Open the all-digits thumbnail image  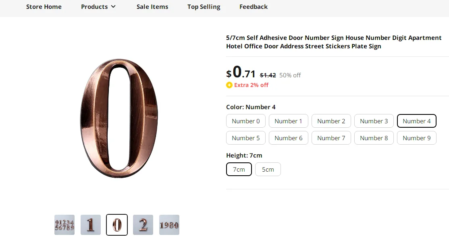(64, 225)
